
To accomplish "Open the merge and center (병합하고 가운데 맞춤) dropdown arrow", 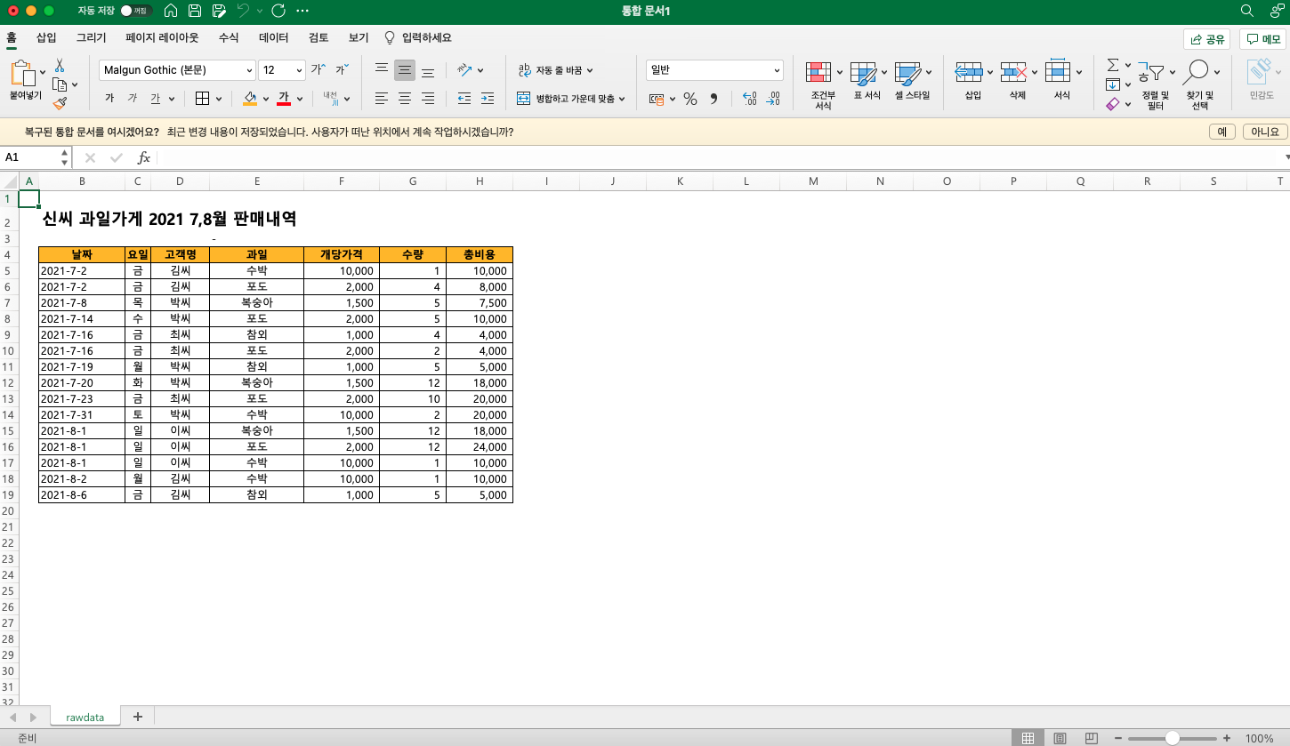I will point(622,99).
